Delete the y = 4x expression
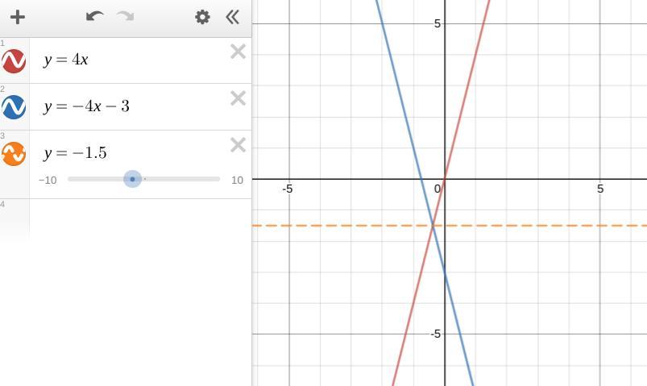 pos(238,52)
